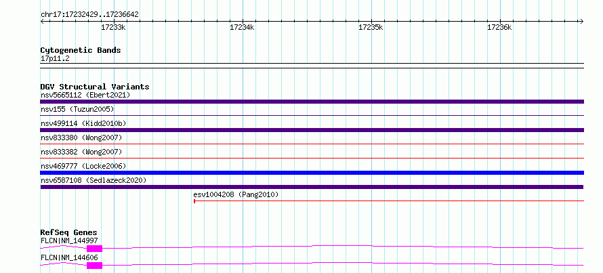Click the 17p11.2 band label
This screenshot has height=273, width=603.
point(55,59)
